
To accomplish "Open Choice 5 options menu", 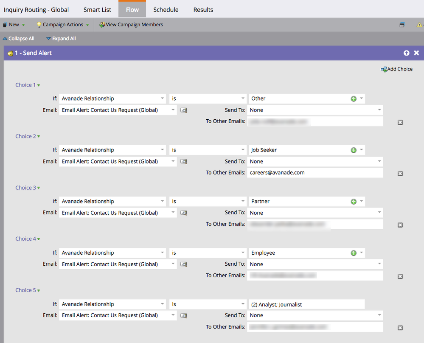I will click(x=39, y=290).
